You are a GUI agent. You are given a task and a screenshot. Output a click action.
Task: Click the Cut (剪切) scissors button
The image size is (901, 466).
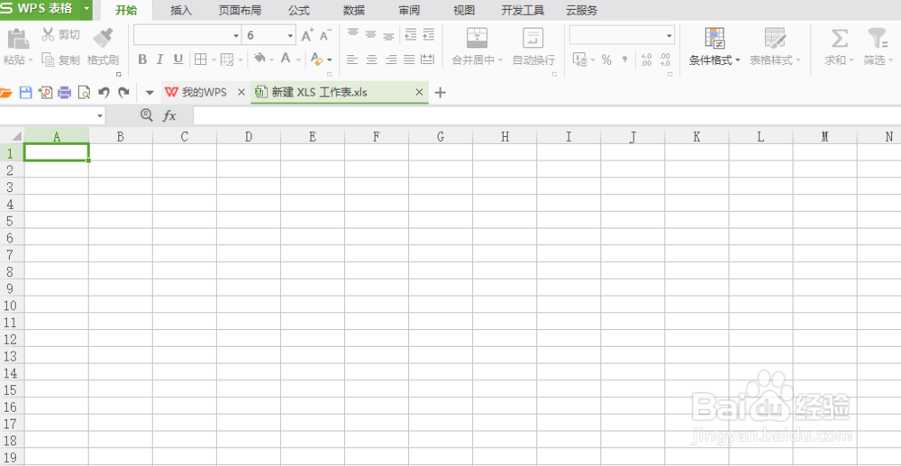(60, 34)
